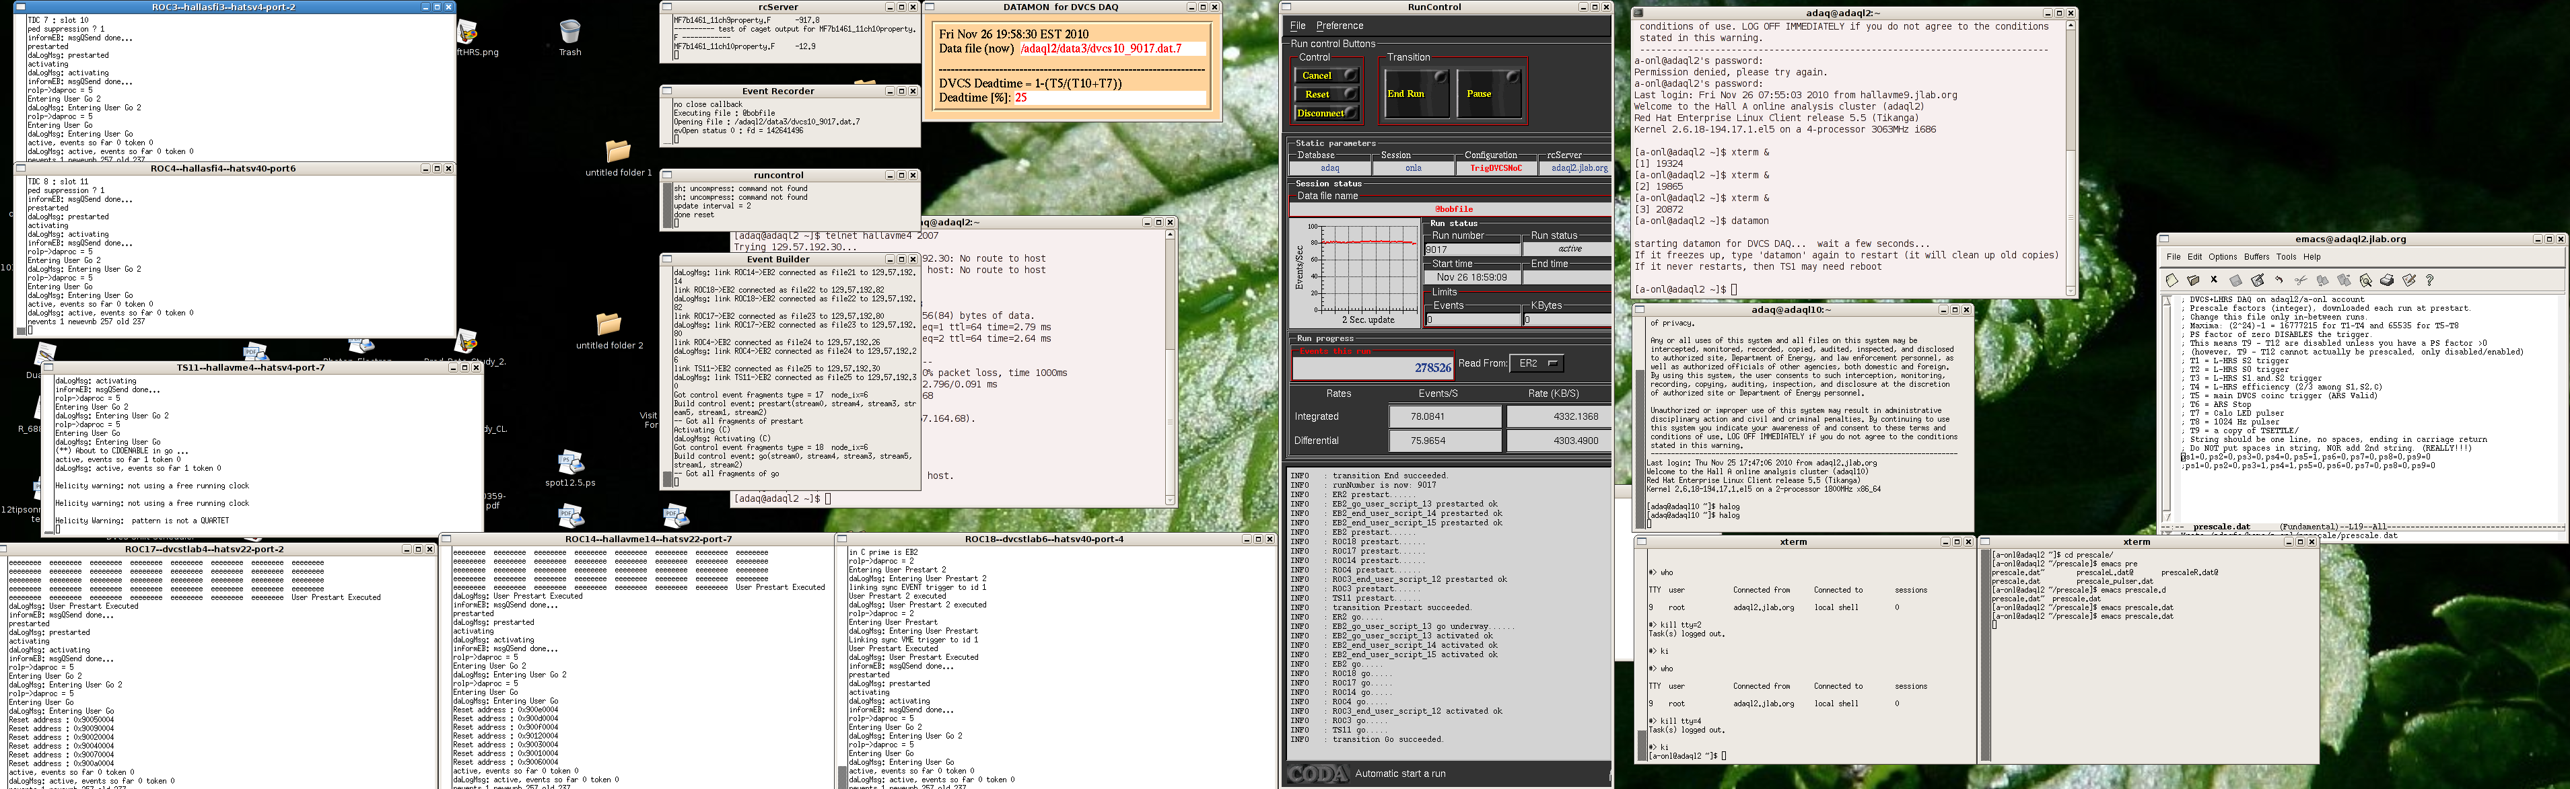Viewport: 2570px width, 789px height.
Task: Click the 'onla' Session value in RunControl
Action: (x=1413, y=167)
